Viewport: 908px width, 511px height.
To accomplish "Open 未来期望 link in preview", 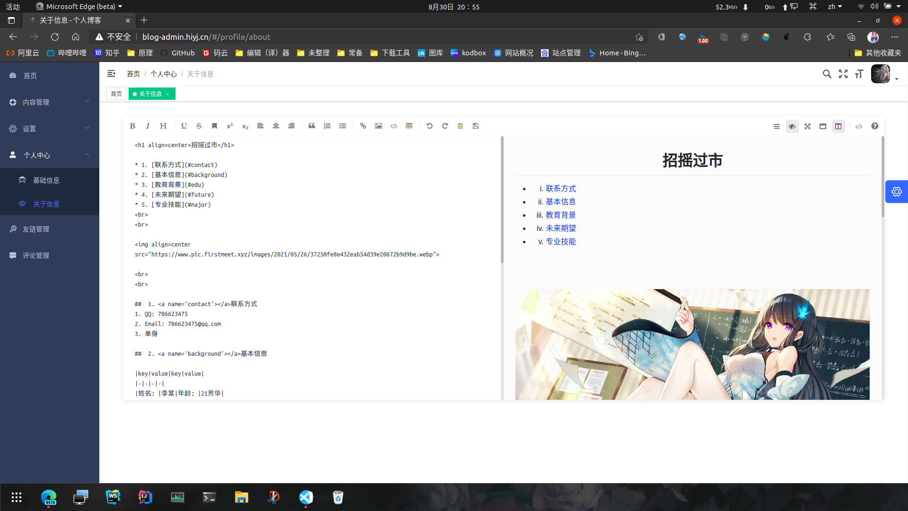I will pos(561,228).
